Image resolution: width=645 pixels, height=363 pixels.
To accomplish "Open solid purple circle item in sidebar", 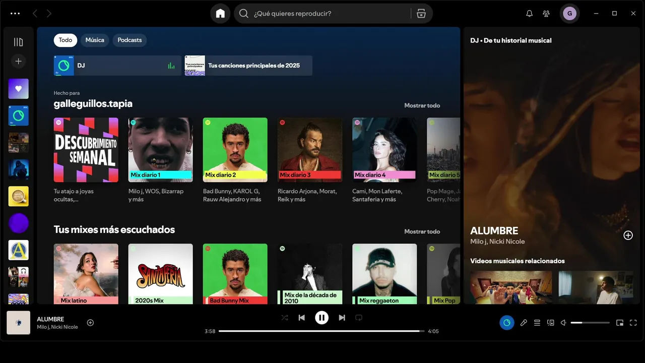I will pyautogui.click(x=19, y=223).
